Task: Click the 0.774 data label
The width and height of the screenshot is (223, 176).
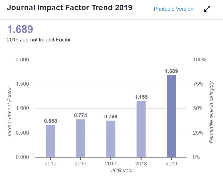Action: pyautogui.click(x=81, y=115)
